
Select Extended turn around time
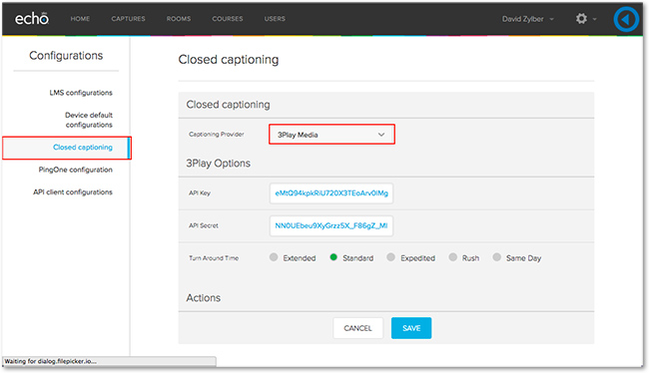[x=274, y=257]
